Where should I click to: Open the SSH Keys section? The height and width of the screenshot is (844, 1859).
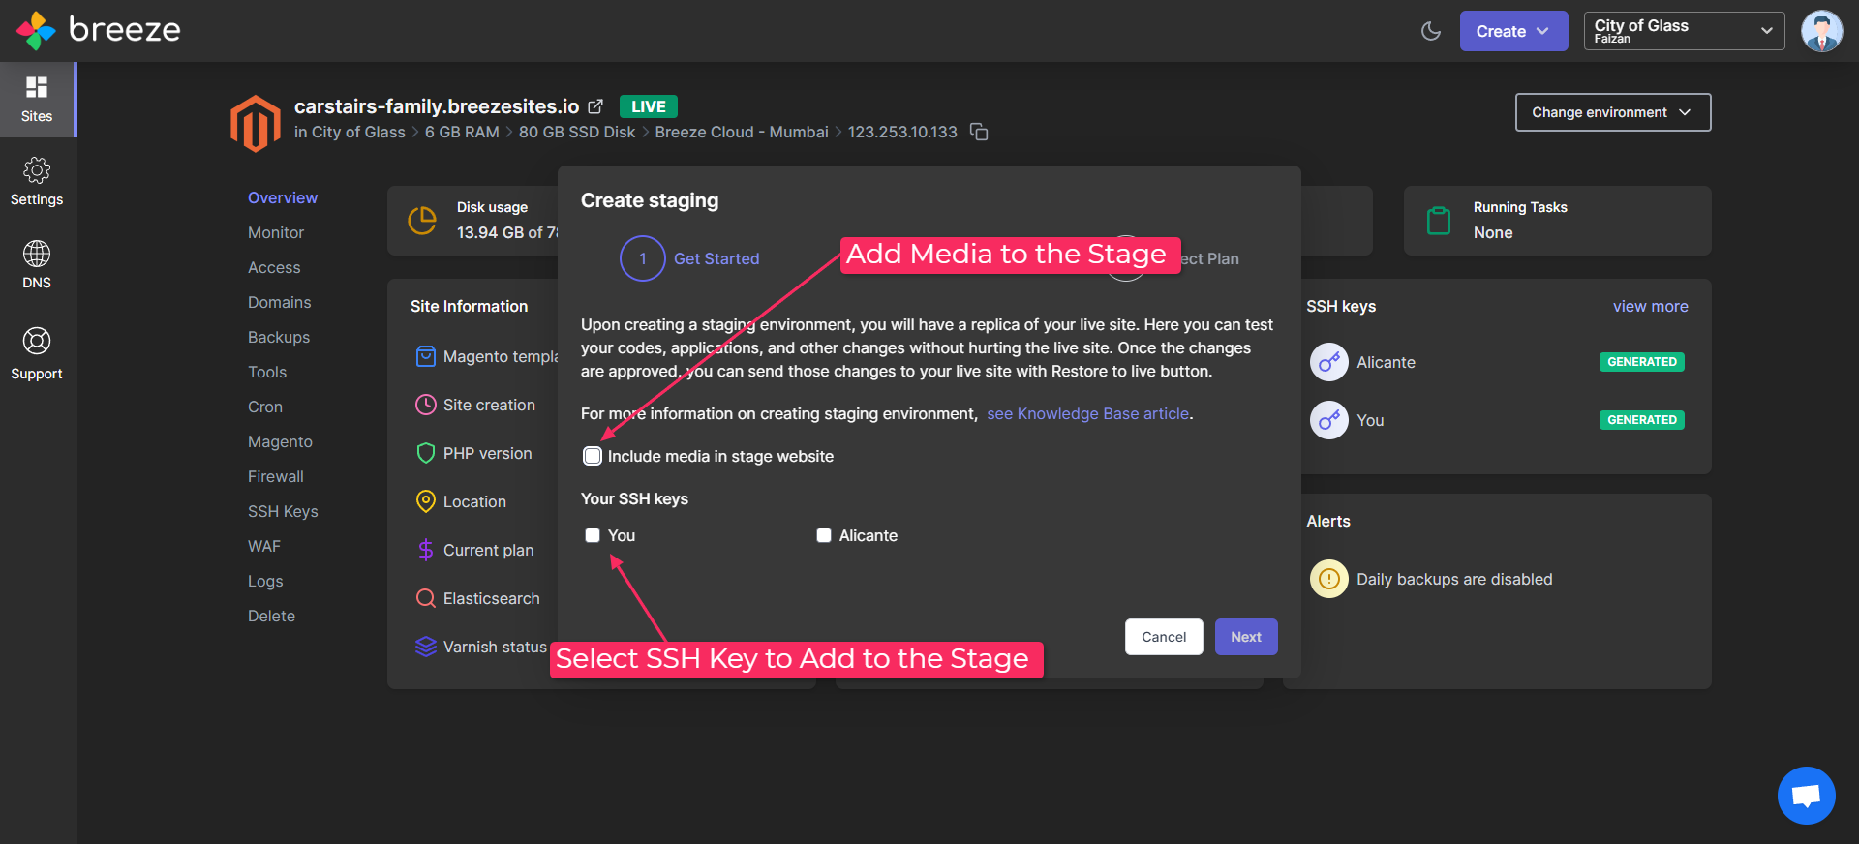click(283, 511)
